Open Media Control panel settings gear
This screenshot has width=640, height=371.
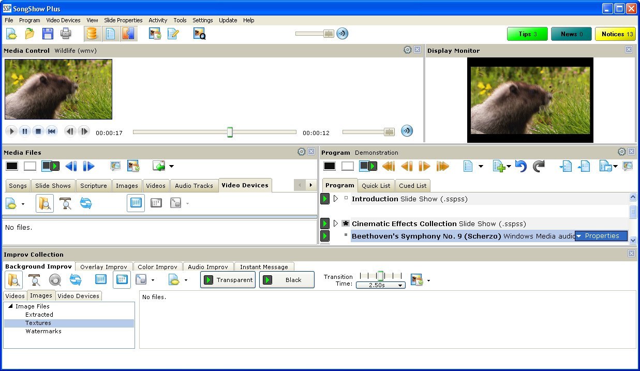(x=407, y=50)
